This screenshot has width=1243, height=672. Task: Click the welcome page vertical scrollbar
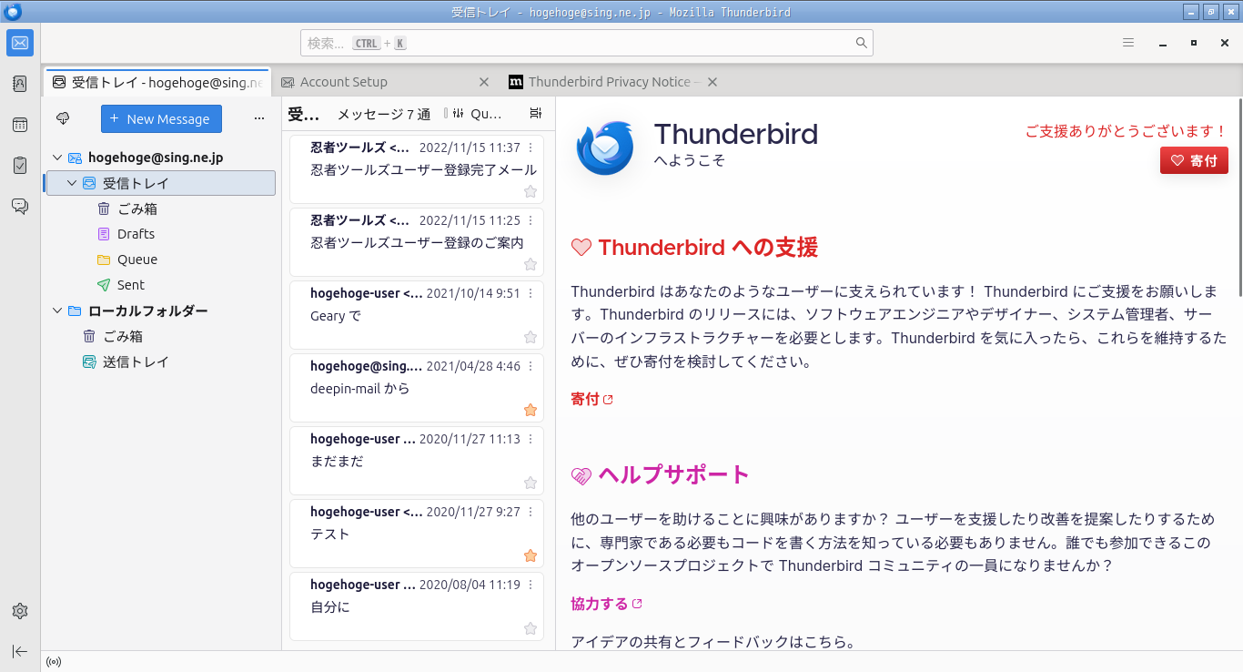tap(1238, 196)
